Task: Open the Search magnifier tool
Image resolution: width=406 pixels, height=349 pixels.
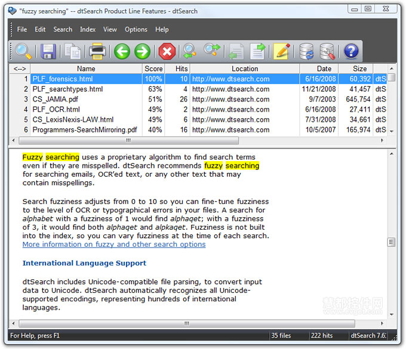Action: click(x=23, y=51)
